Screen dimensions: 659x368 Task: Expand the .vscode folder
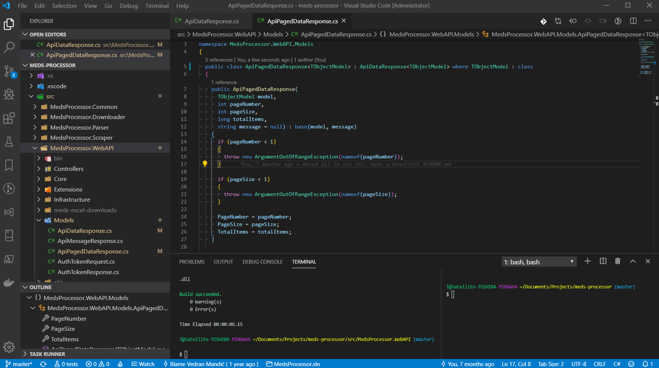point(95,86)
